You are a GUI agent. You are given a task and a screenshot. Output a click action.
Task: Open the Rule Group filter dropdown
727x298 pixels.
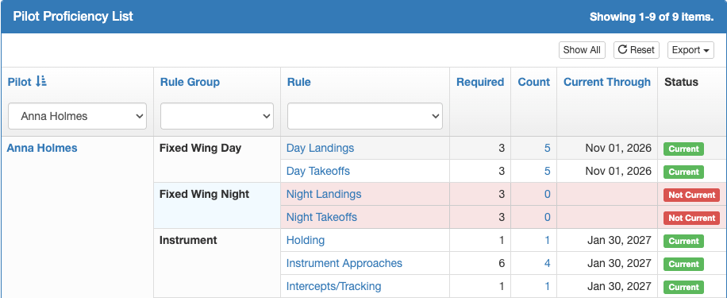point(217,116)
